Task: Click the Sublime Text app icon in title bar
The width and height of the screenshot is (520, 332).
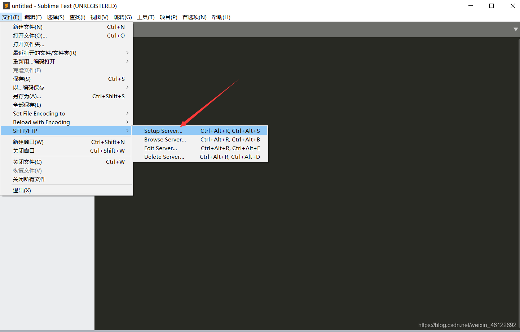Action: coord(6,6)
